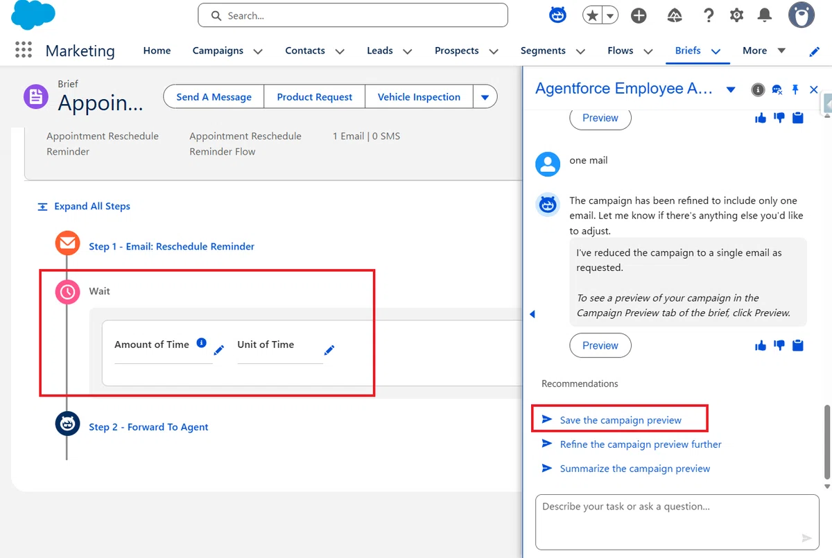Collapse the panel with the left arrow handle

pos(532,314)
